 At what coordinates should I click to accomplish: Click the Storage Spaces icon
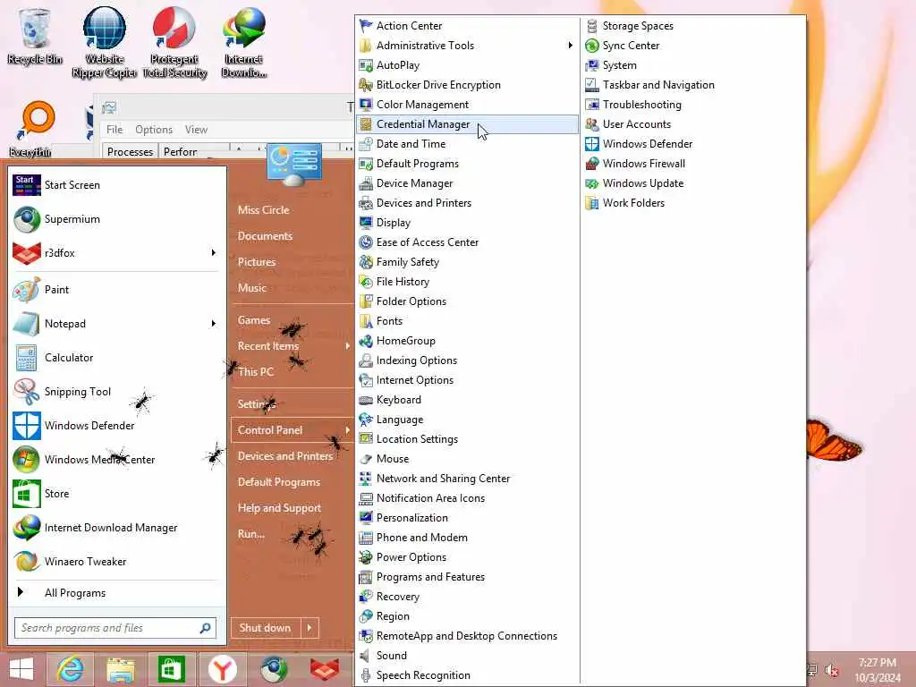(592, 26)
